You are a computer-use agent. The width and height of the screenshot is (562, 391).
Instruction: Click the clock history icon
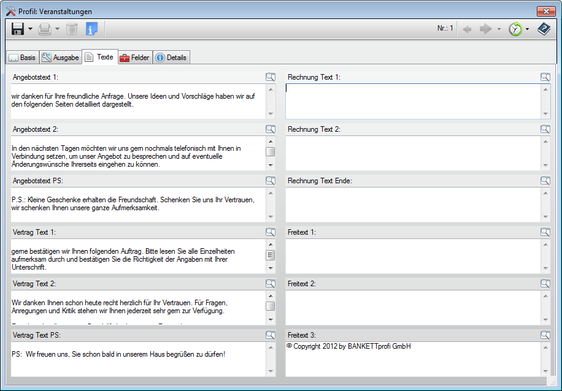click(515, 29)
